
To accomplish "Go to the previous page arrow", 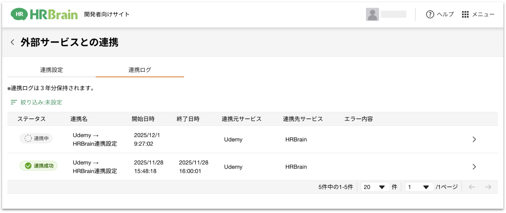I will pos(472,187).
